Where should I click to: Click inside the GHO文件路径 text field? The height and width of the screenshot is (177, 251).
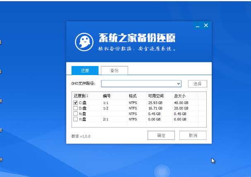tap(138, 84)
